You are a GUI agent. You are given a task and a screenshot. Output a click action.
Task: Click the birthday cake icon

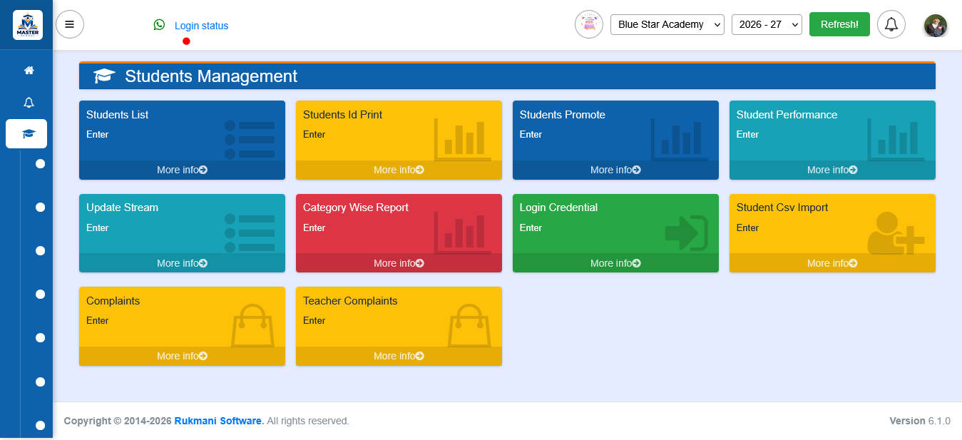click(589, 24)
